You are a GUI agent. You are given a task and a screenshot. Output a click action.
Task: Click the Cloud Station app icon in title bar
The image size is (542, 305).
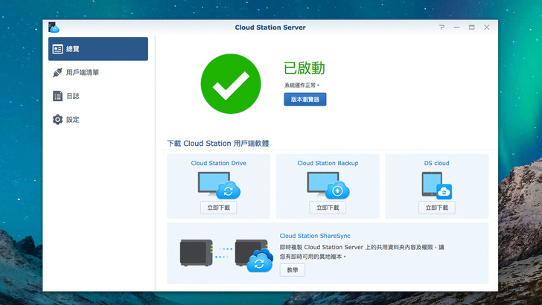(54, 28)
